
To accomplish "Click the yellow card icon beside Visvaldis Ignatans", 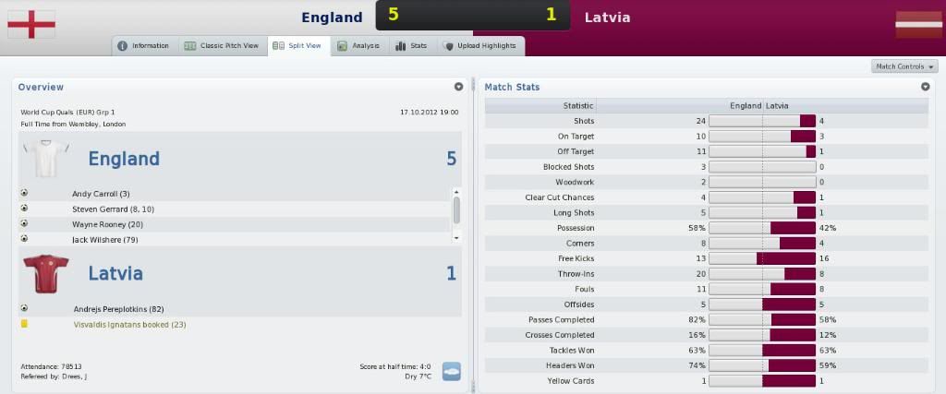I will pyautogui.click(x=24, y=324).
